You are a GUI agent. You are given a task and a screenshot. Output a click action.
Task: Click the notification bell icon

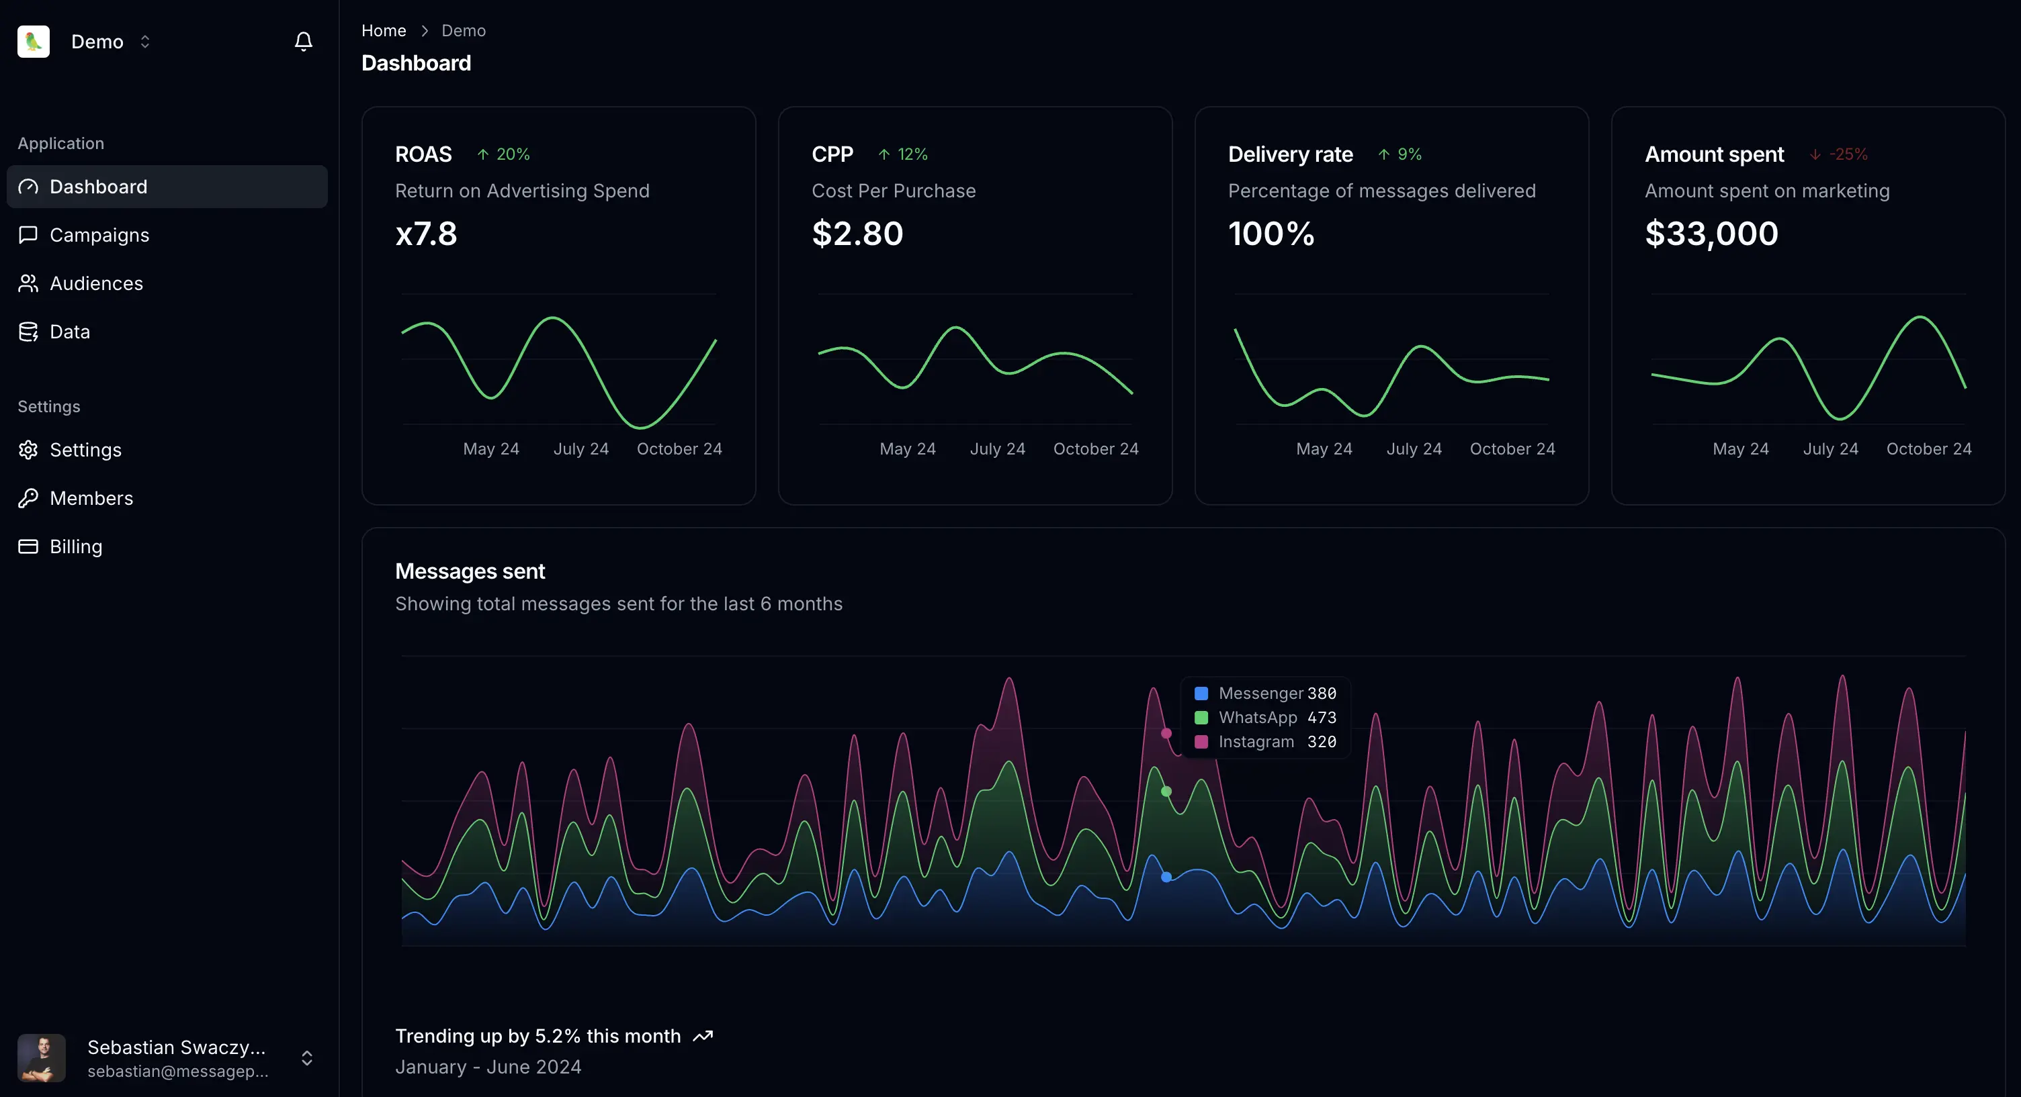(x=304, y=41)
